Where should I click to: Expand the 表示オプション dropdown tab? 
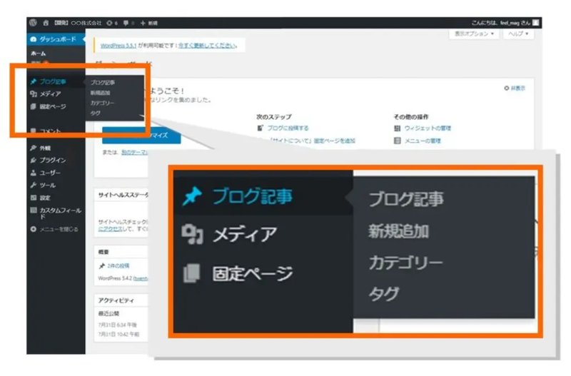tap(474, 34)
